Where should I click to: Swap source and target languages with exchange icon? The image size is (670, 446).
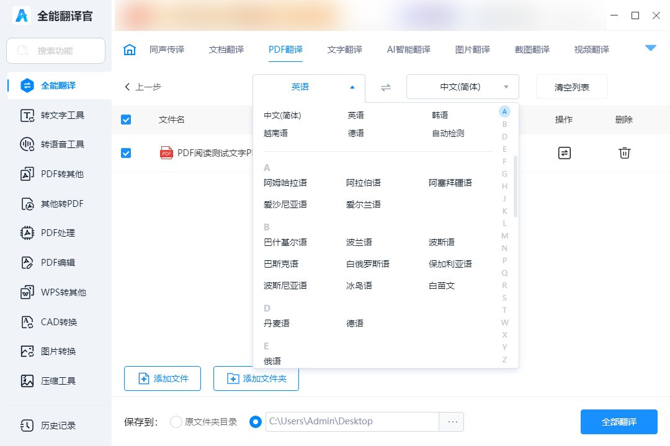[385, 87]
